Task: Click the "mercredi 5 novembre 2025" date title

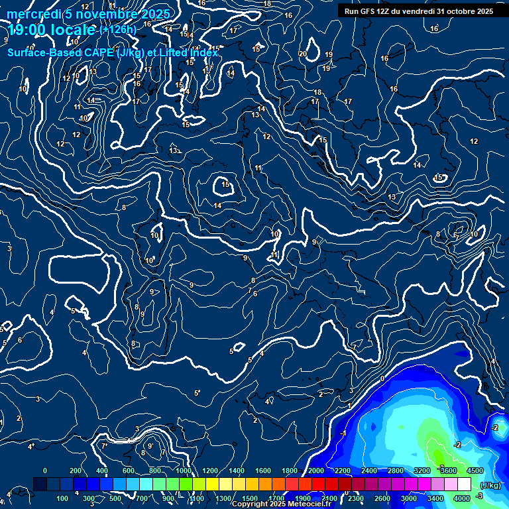Action: pyautogui.click(x=88, y=14)
